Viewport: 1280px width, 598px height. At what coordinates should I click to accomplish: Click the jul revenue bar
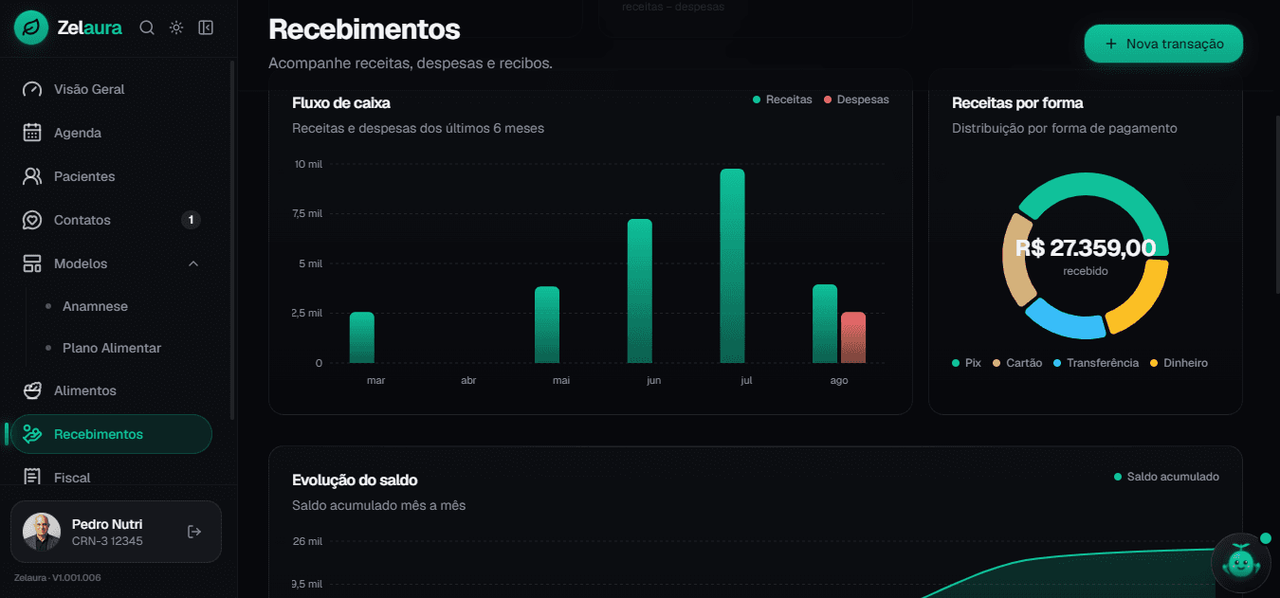(x=732, y=266)
